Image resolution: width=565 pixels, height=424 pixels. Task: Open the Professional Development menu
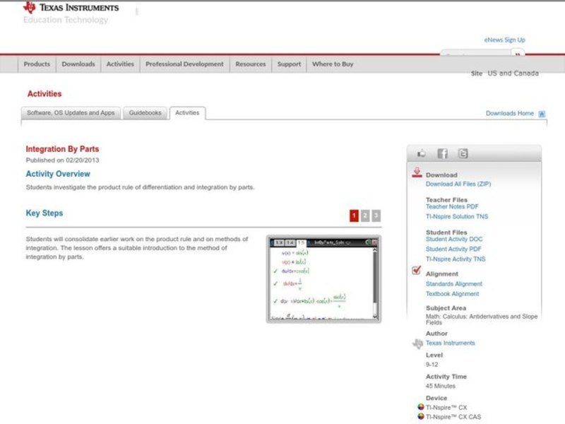184,64
